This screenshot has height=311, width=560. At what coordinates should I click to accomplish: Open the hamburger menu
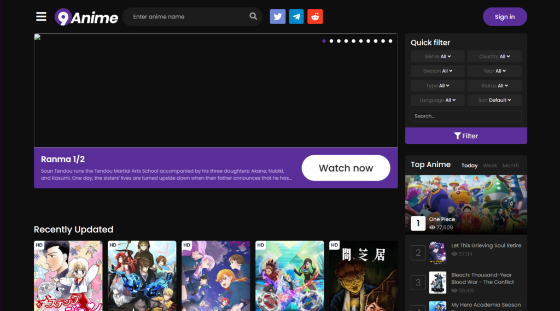[x=41, y=17]
